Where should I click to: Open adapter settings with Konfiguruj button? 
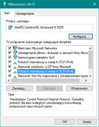[81, 37]
